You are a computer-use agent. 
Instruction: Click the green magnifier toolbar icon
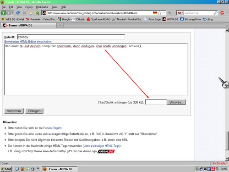coord(37,13)
